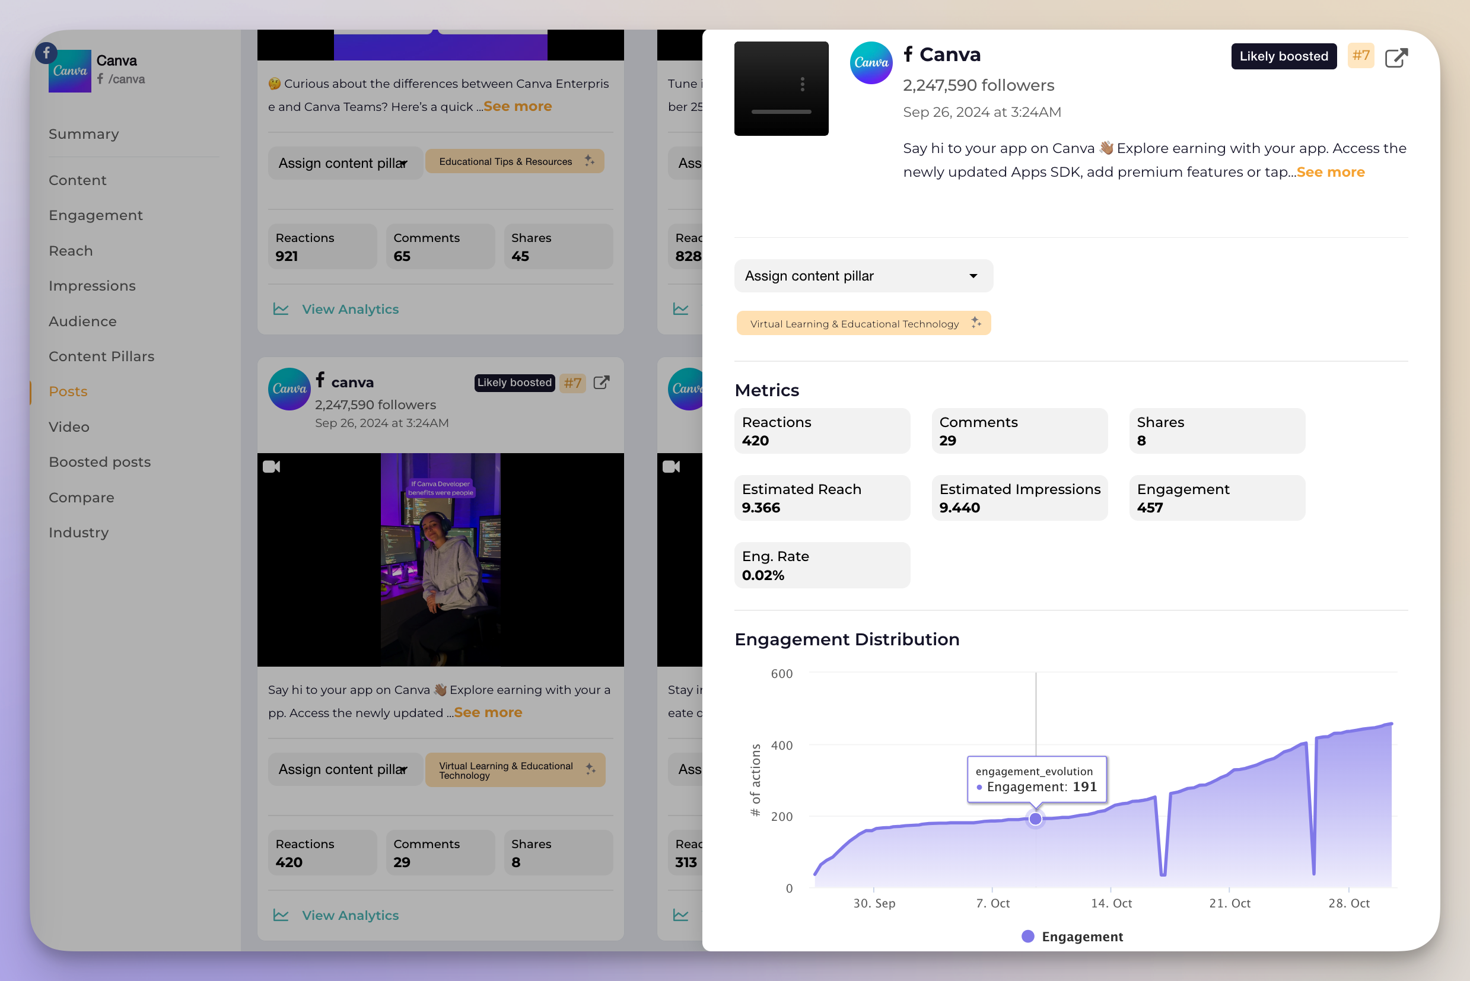Viewport: 1470px width, 981px height.
Task: Click 2,247,590 followers text in detail panel
Action: 979,85
